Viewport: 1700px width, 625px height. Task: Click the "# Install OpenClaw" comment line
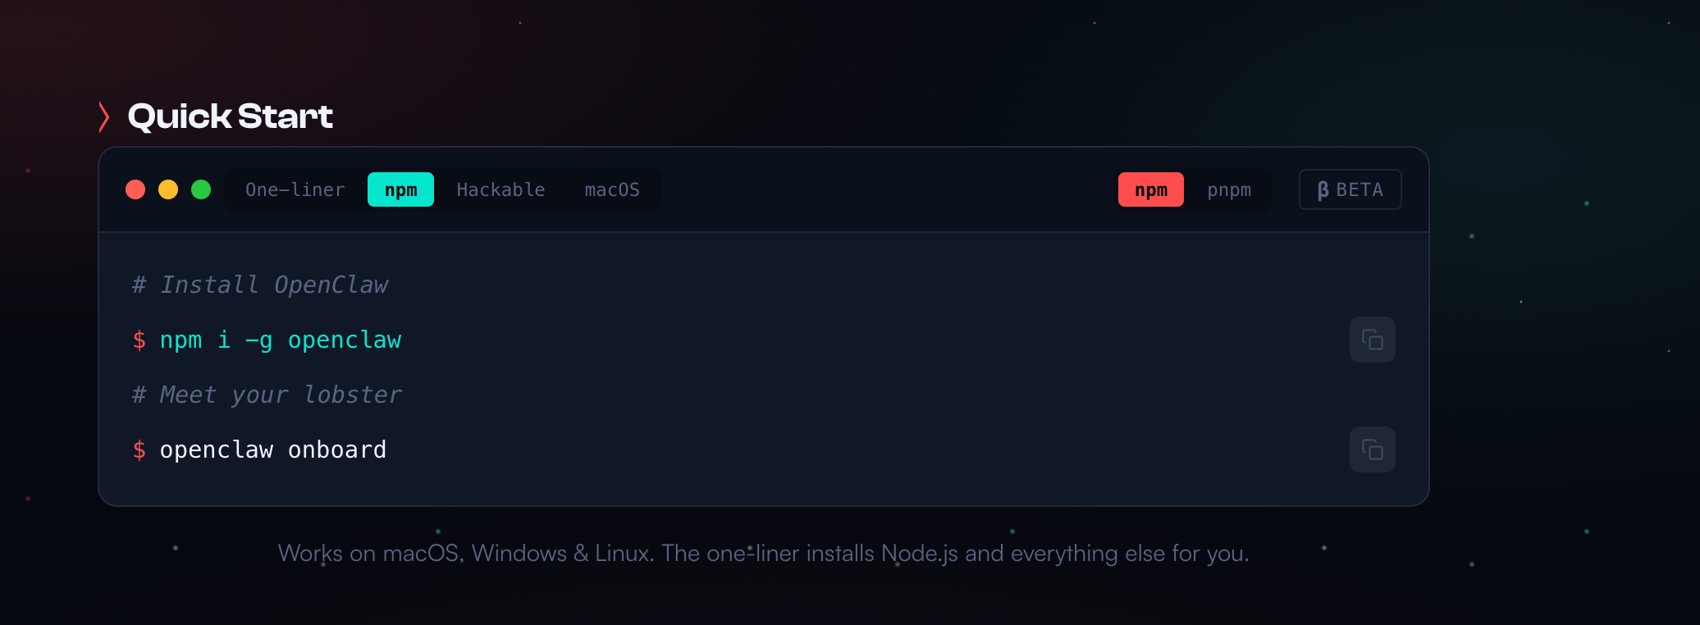point(260,285)
